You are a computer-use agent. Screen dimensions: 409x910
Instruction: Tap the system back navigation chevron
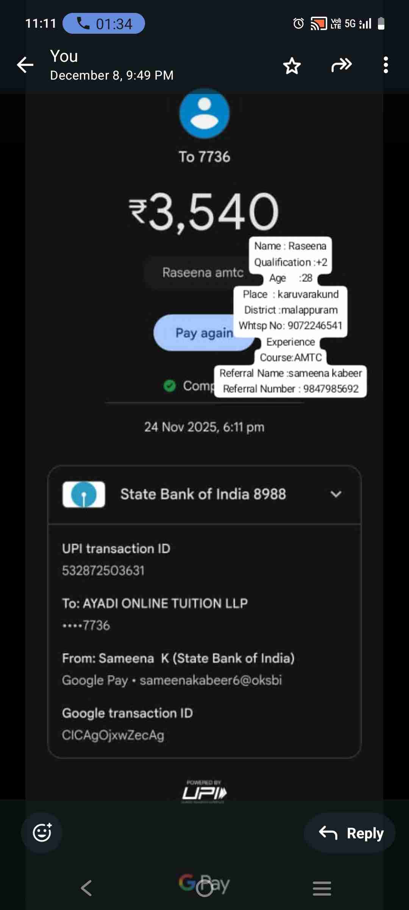[x=86, y=888]
